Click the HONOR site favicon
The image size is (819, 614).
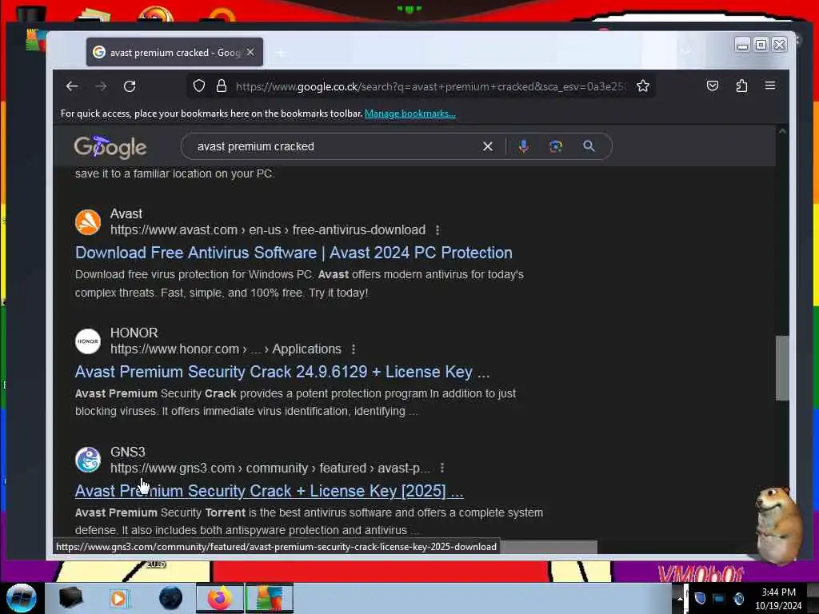click(88, 341)
